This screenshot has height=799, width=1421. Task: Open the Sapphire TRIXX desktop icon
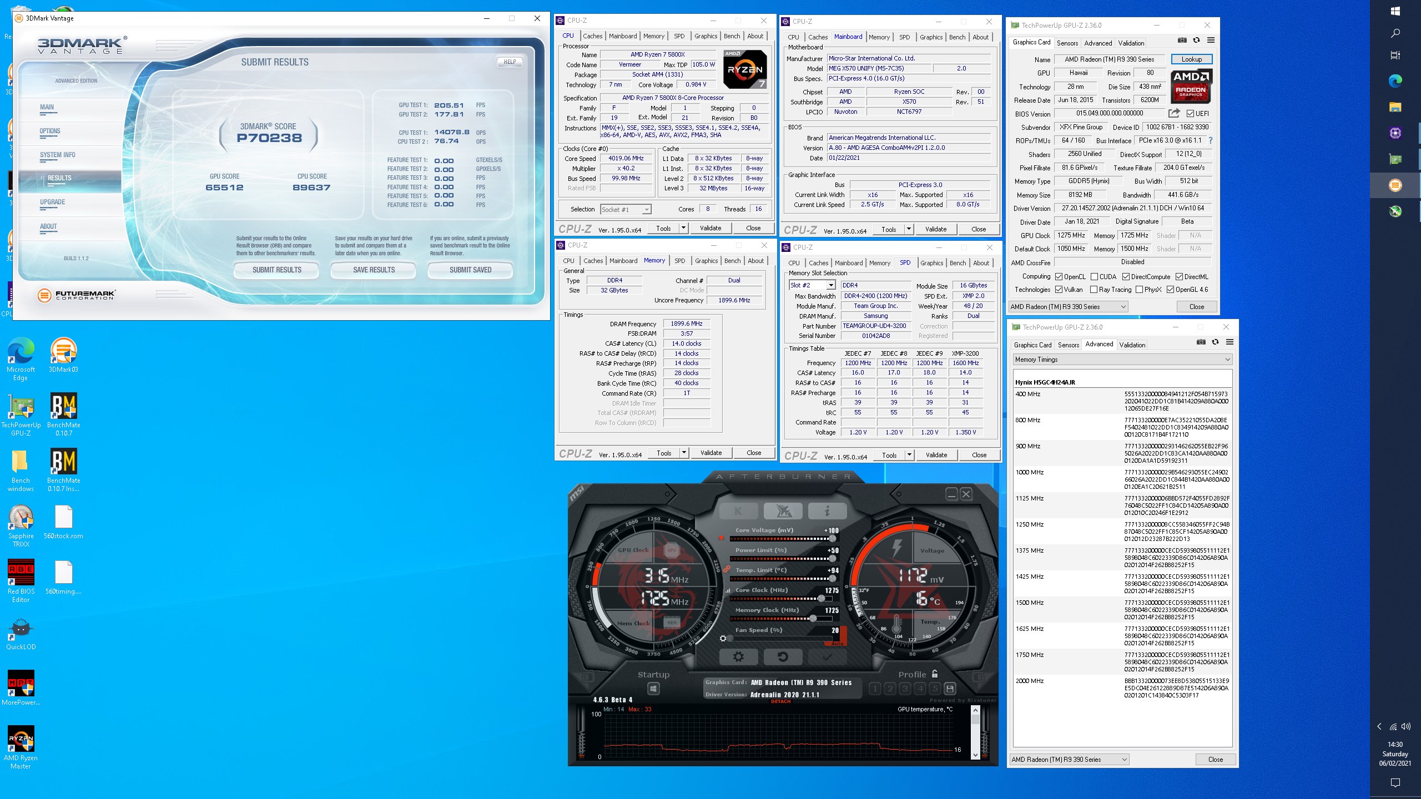coord(21,526)
